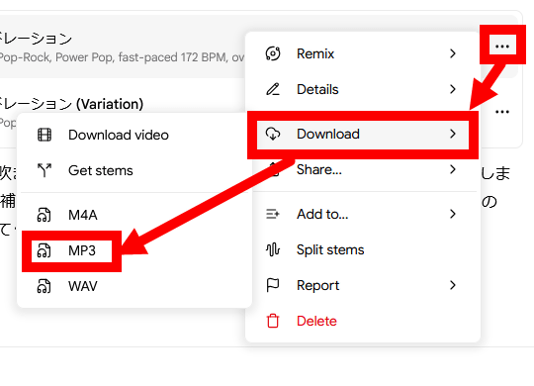Select Get stems option
This screenshot has width=534, height=386.
coord(134,170)
